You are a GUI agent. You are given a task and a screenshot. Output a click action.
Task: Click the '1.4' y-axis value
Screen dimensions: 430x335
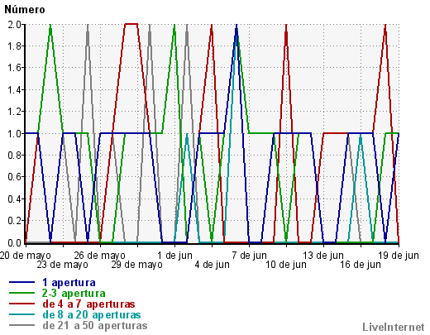click(14, 90)
